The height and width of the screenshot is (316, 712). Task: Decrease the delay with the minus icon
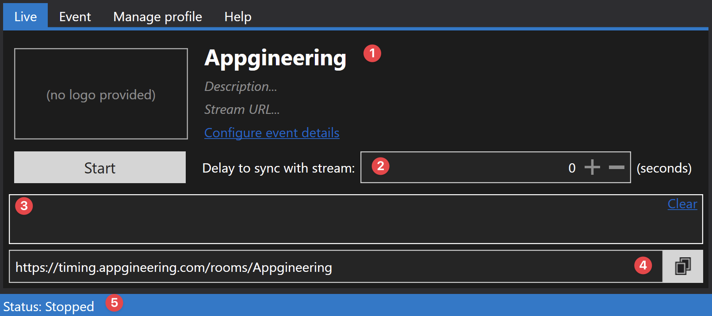click(616, 167)
